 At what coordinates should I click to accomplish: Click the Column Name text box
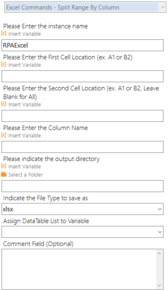click(82, 147)
